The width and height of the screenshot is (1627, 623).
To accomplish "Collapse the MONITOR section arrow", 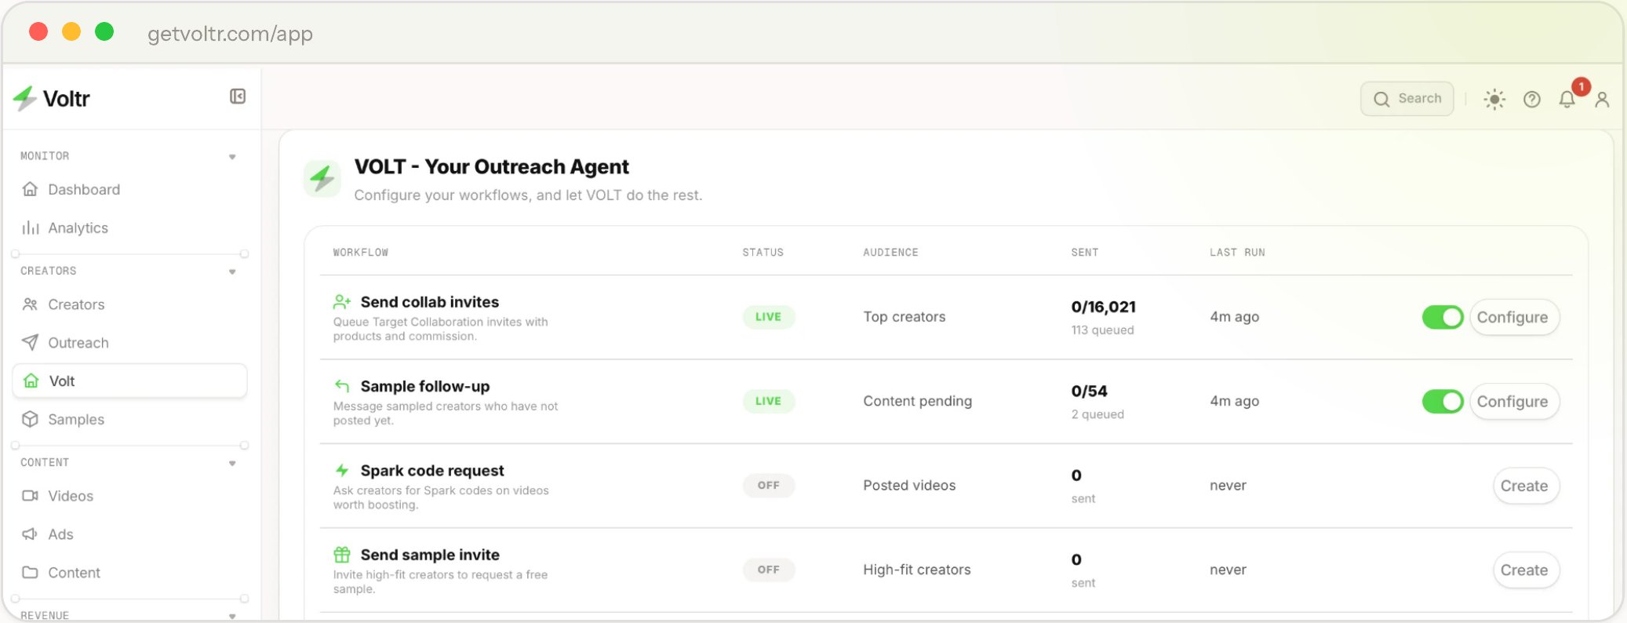I will 232,157.
